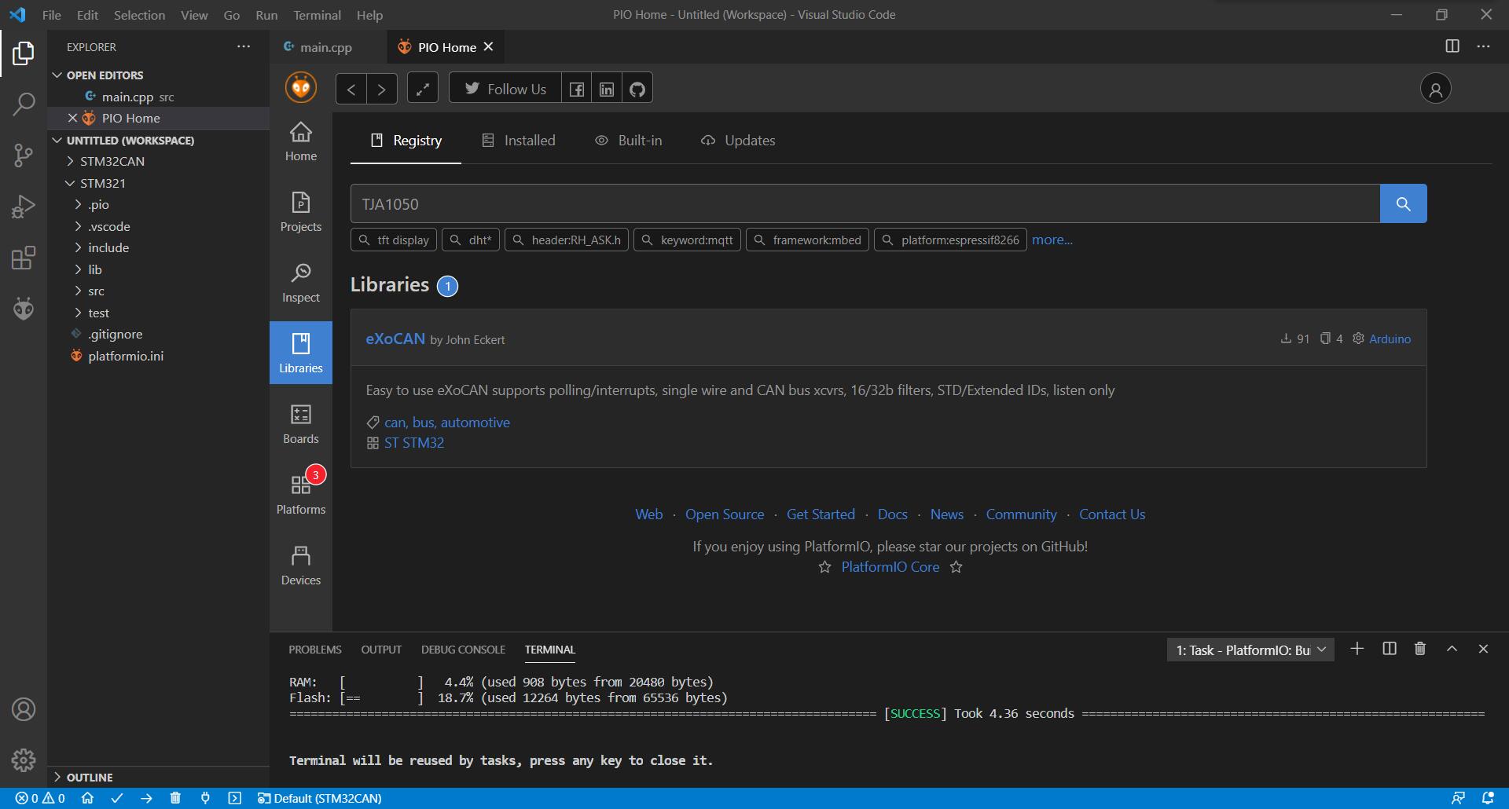Click the PlatformIO logo in PIO Home
The height and width of the screenshot is (809, 1509).
coord(301,87)
